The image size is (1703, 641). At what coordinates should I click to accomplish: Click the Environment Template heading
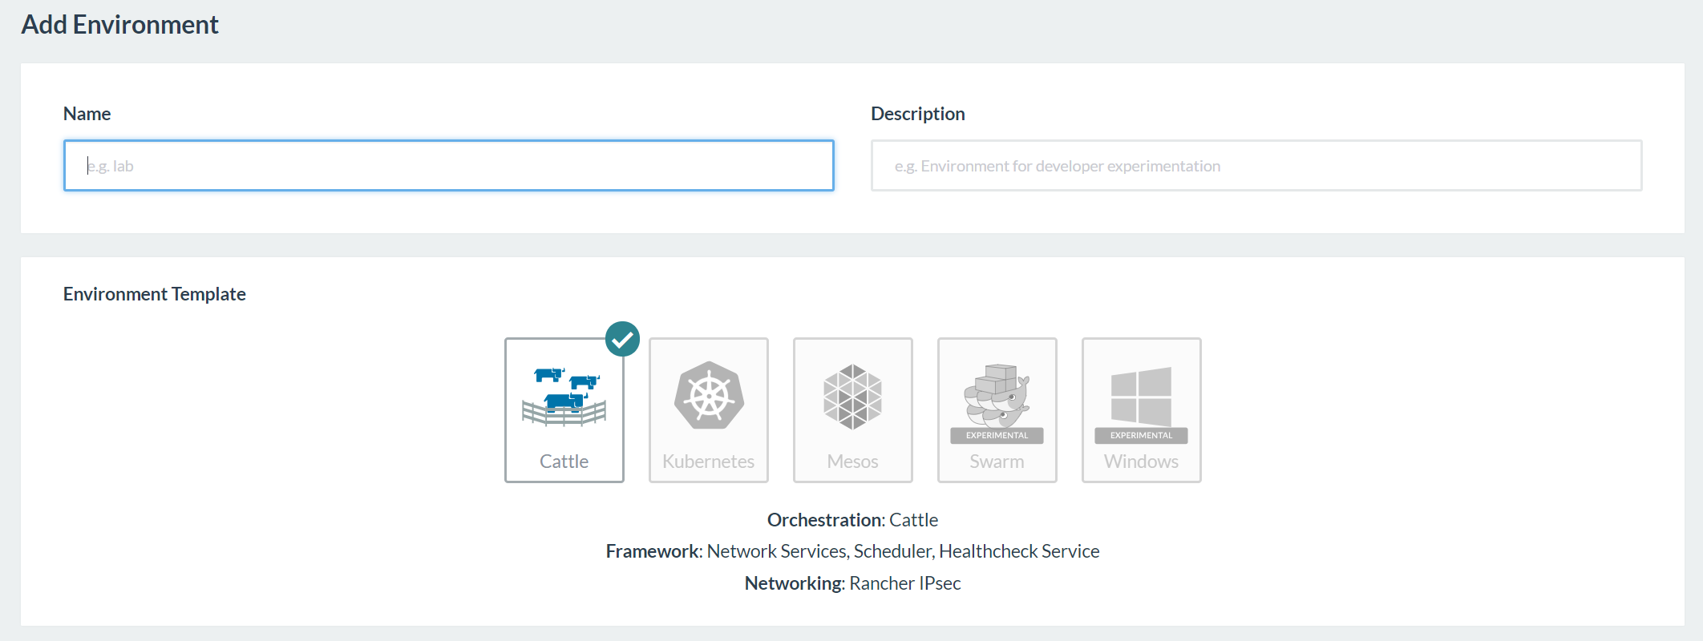tap(155, 294)
